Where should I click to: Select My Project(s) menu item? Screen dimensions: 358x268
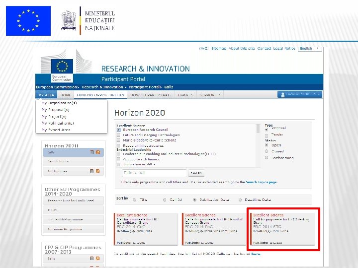tap(54, 117)
